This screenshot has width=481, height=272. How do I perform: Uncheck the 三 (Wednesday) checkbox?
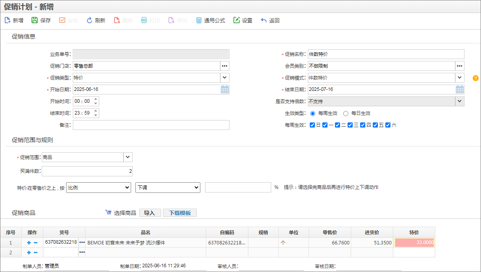[350, 125]
